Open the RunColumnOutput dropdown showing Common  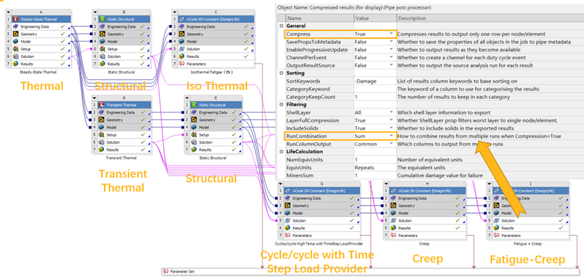pos(391,144)
